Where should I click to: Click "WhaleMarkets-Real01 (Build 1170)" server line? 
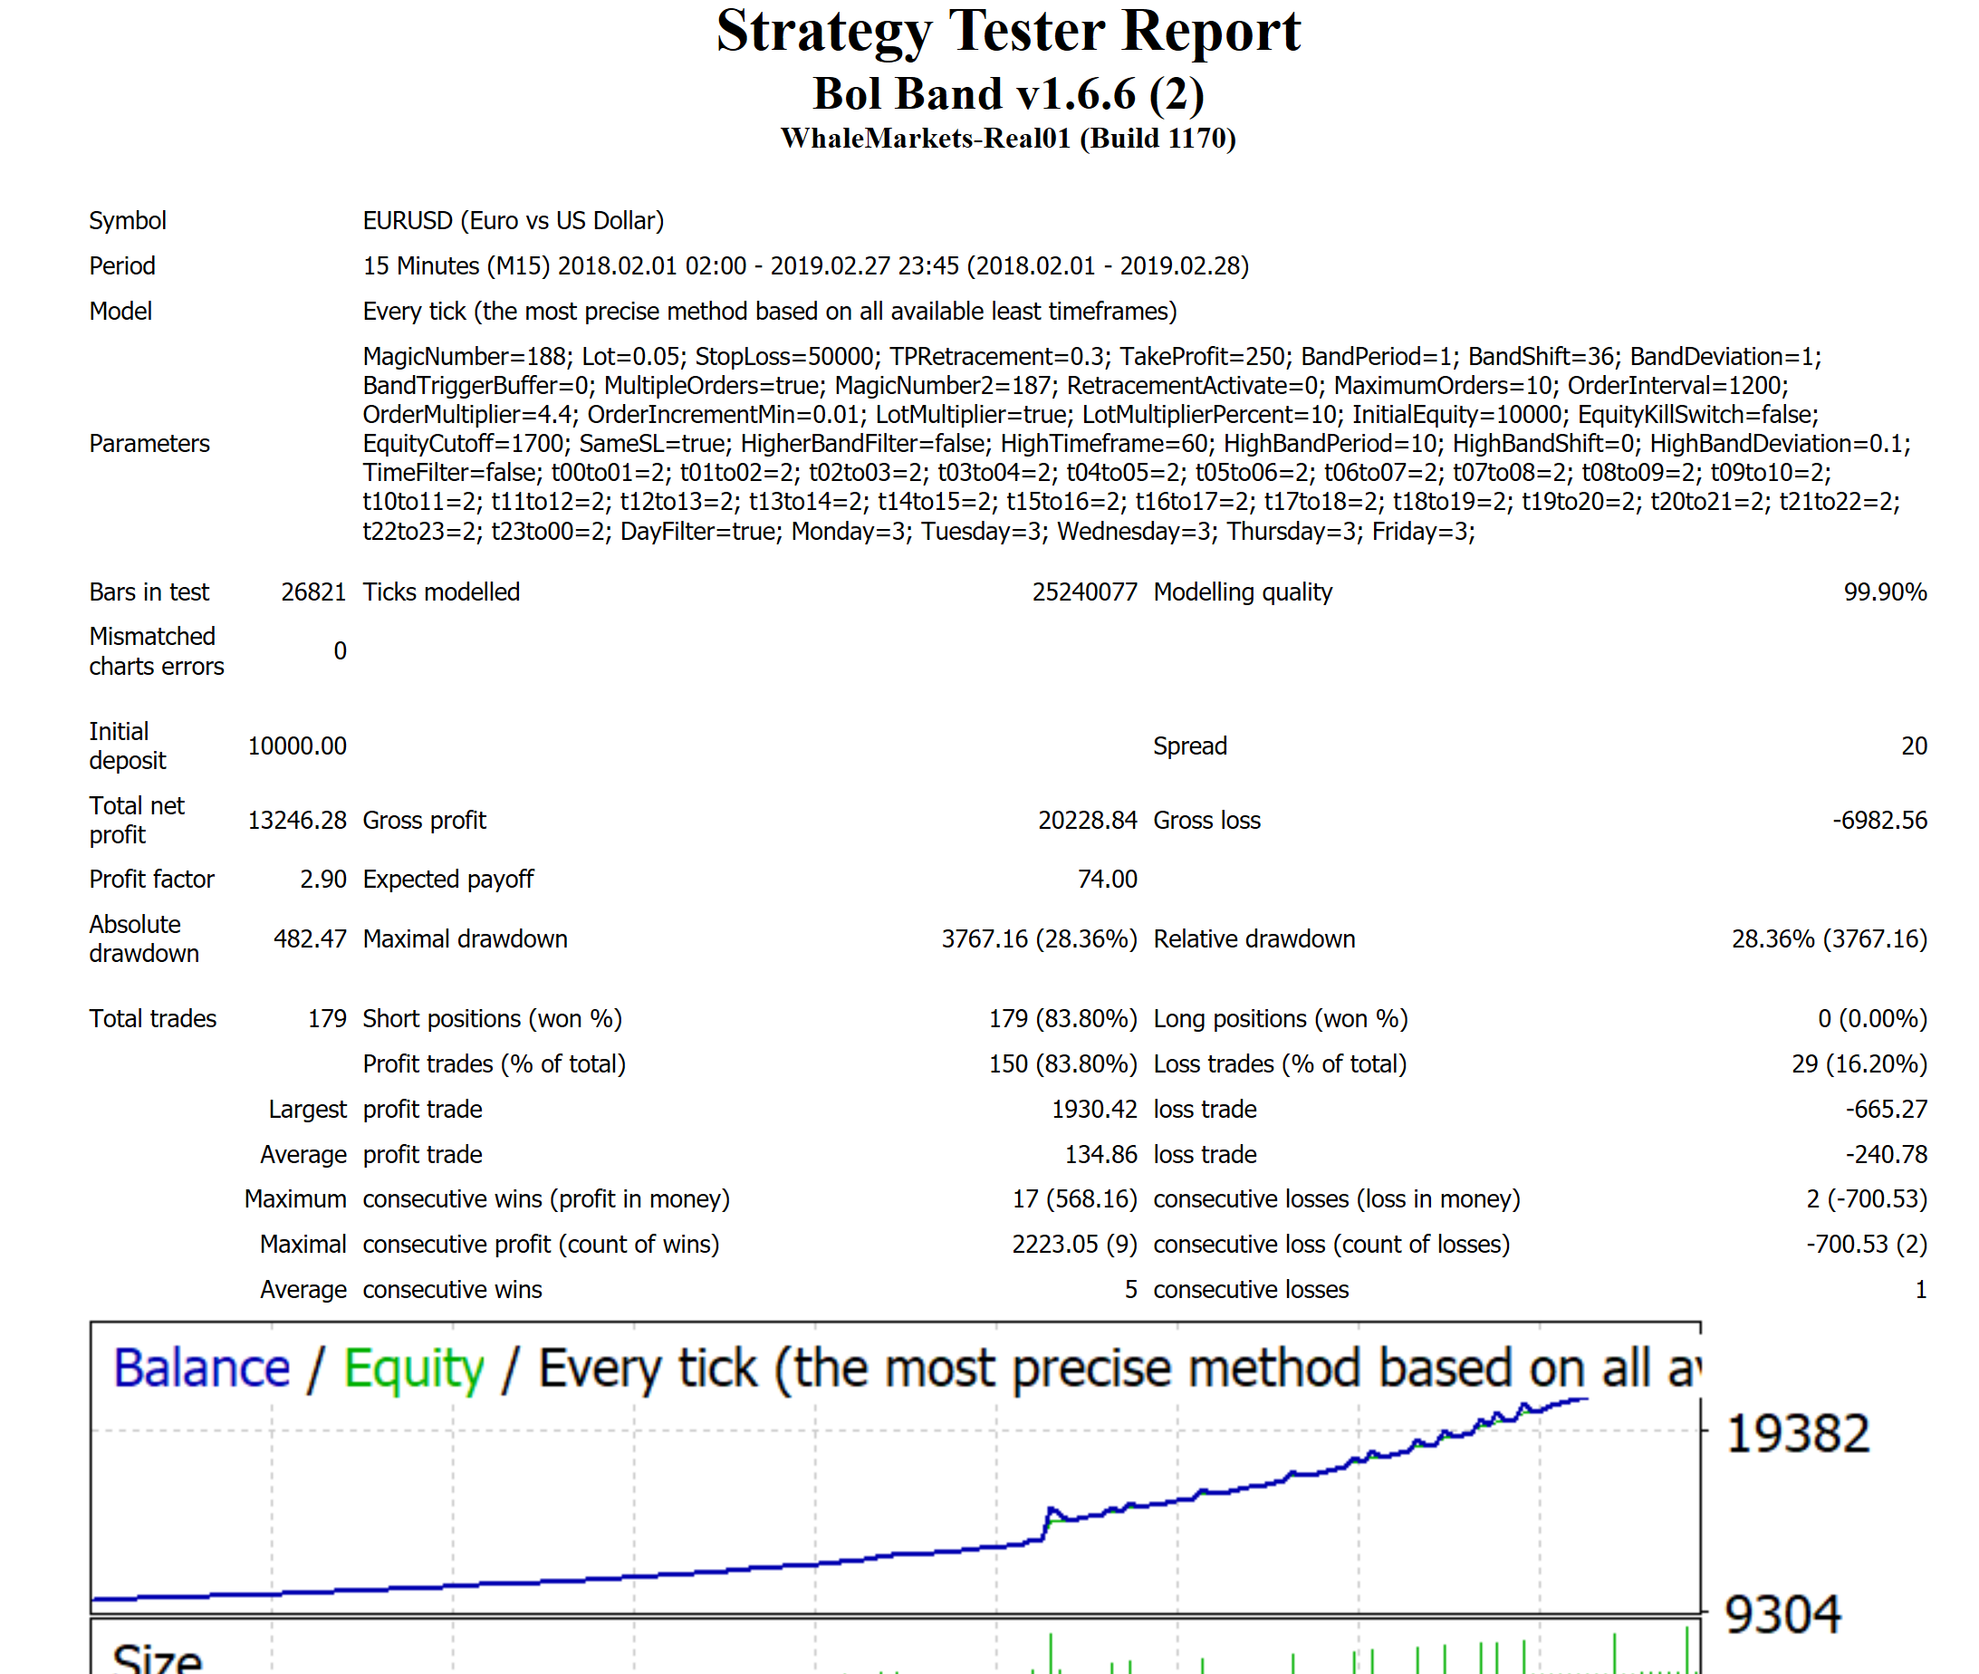click(1008, 139)
